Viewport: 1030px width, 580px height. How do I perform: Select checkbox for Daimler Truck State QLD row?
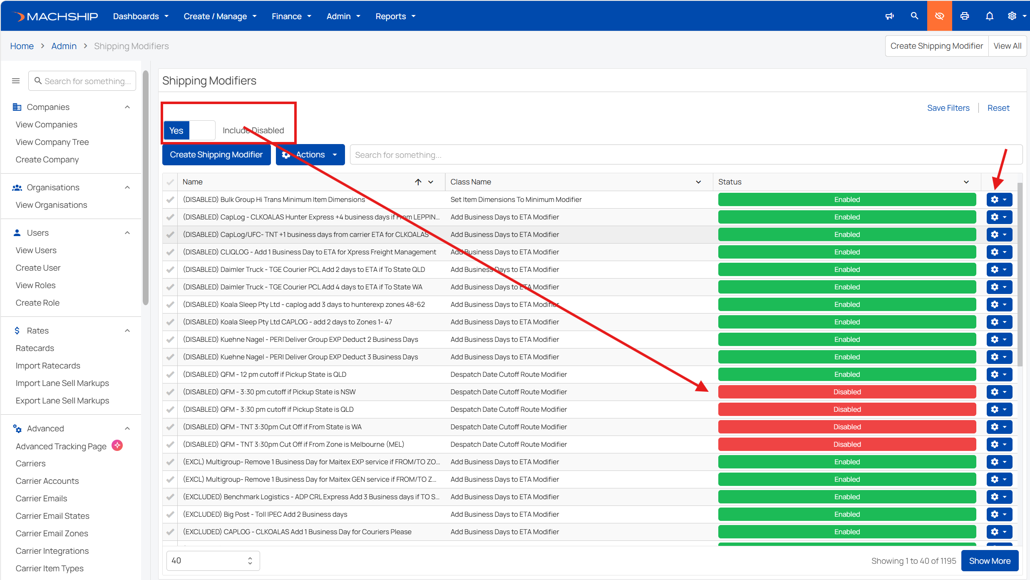170,269
